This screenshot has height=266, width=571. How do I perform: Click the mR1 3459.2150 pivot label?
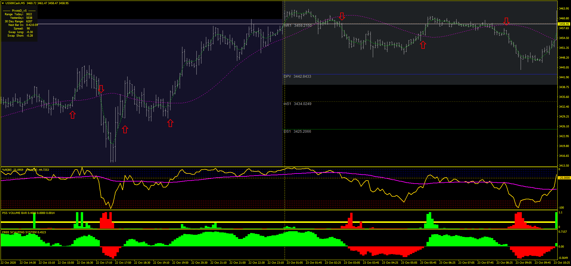[x=297, y=26]
